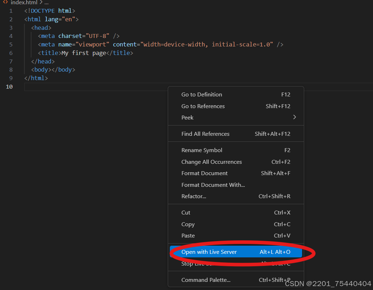This screenshot has width=373, height=290.
Task: Click the closing head tag
Action: pyautogui.click(x=43, y=61)
